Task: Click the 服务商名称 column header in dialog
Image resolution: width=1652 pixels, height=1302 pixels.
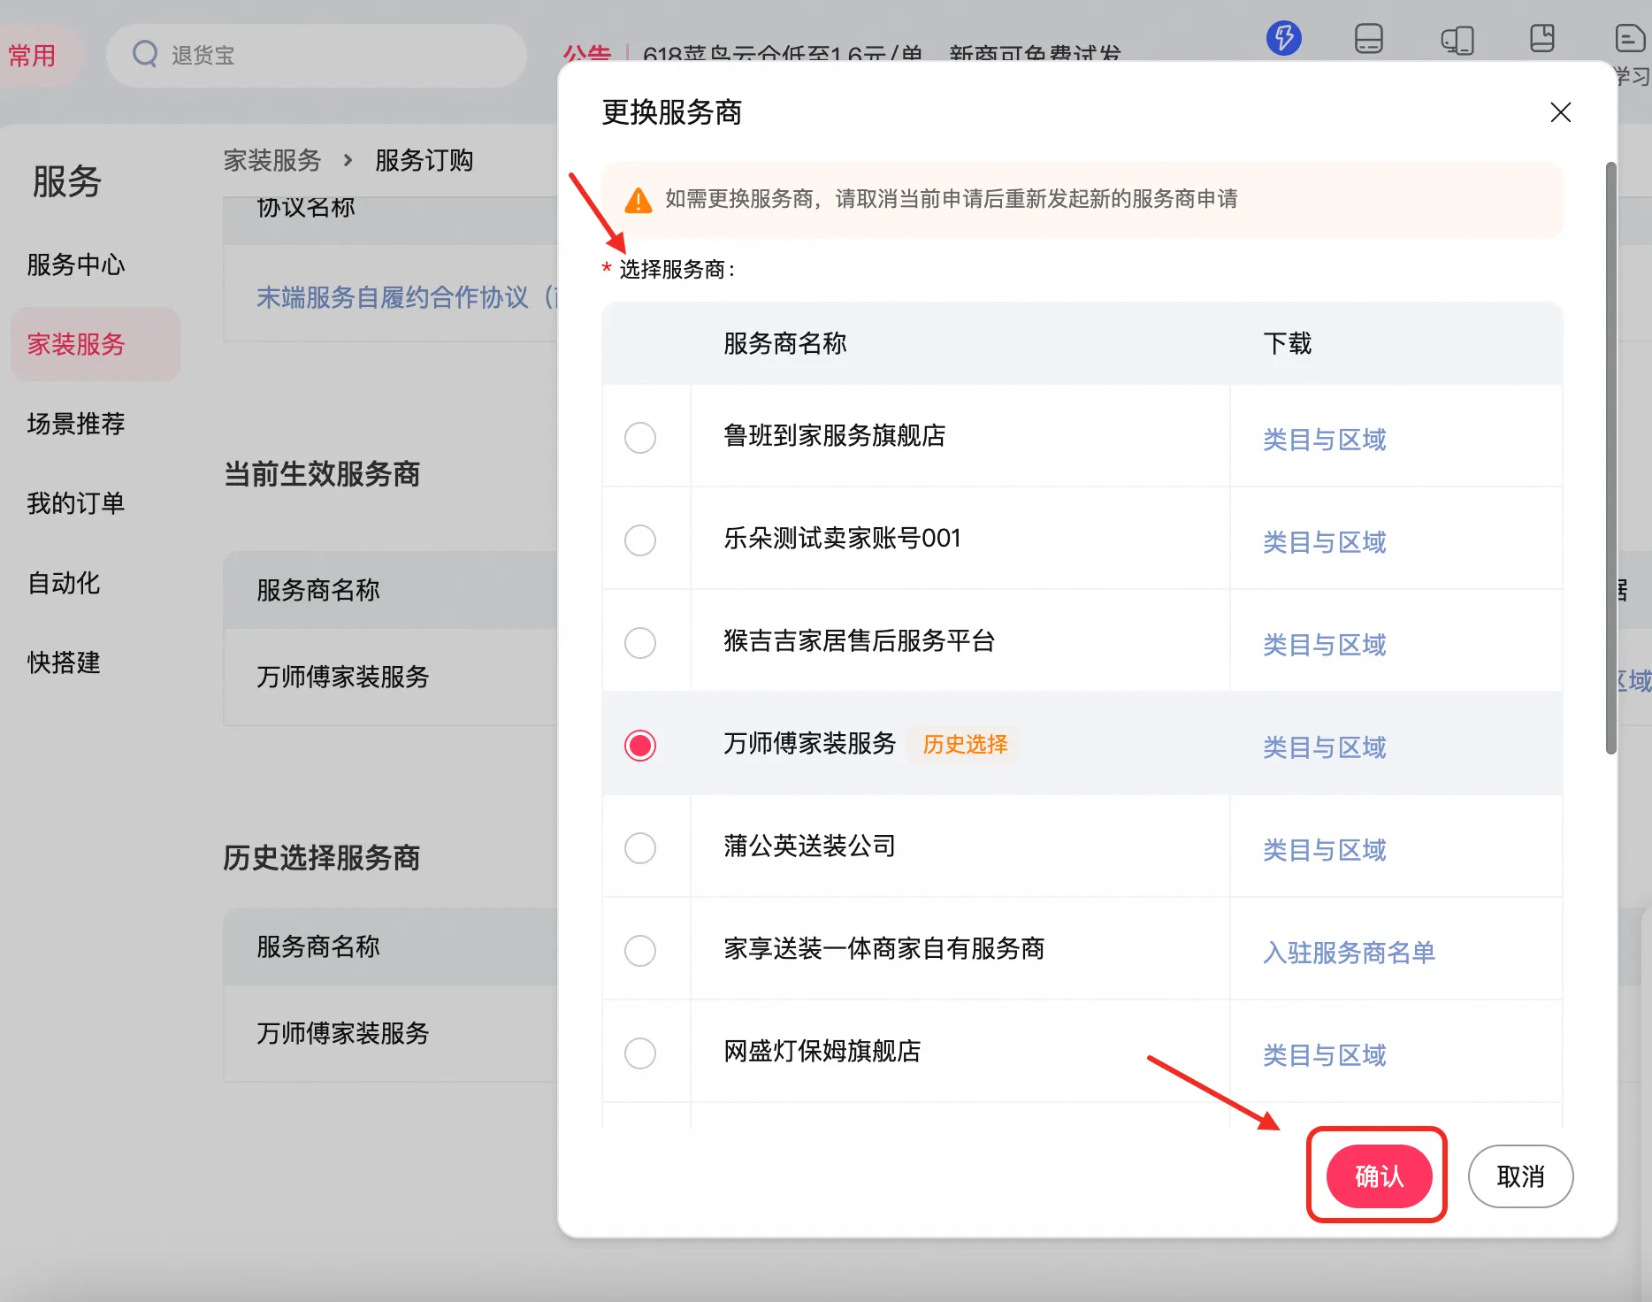Action: coord(785,343)
